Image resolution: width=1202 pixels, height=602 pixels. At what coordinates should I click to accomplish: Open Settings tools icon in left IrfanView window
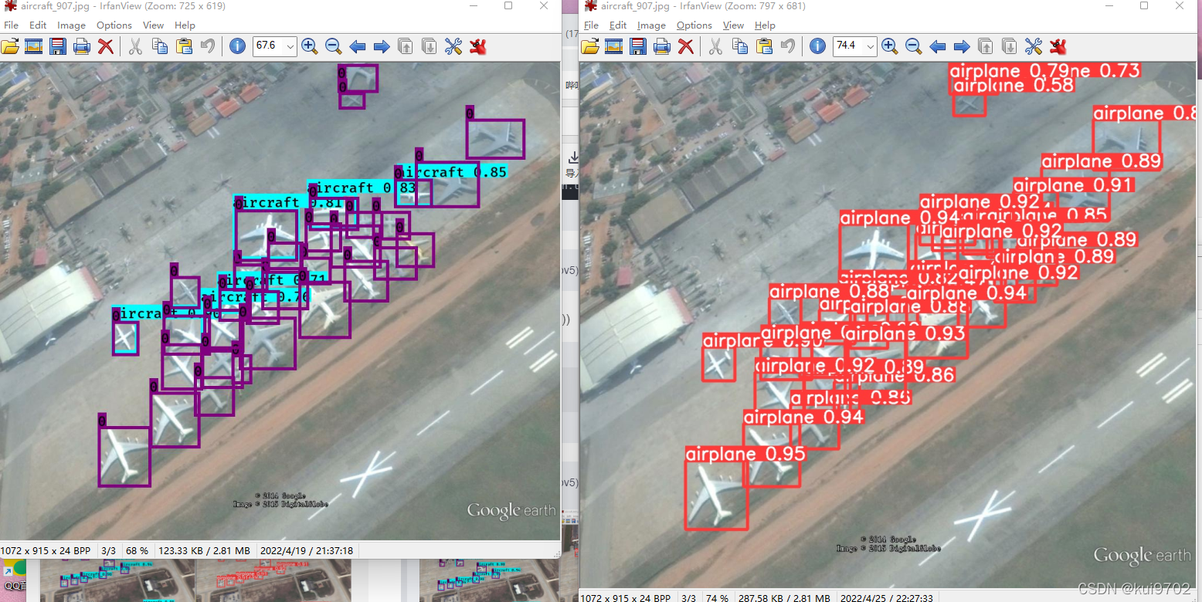tap(453, 46)
